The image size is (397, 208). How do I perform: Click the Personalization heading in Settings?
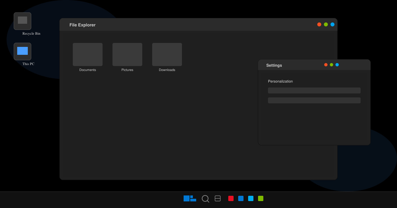click(280, 81)
